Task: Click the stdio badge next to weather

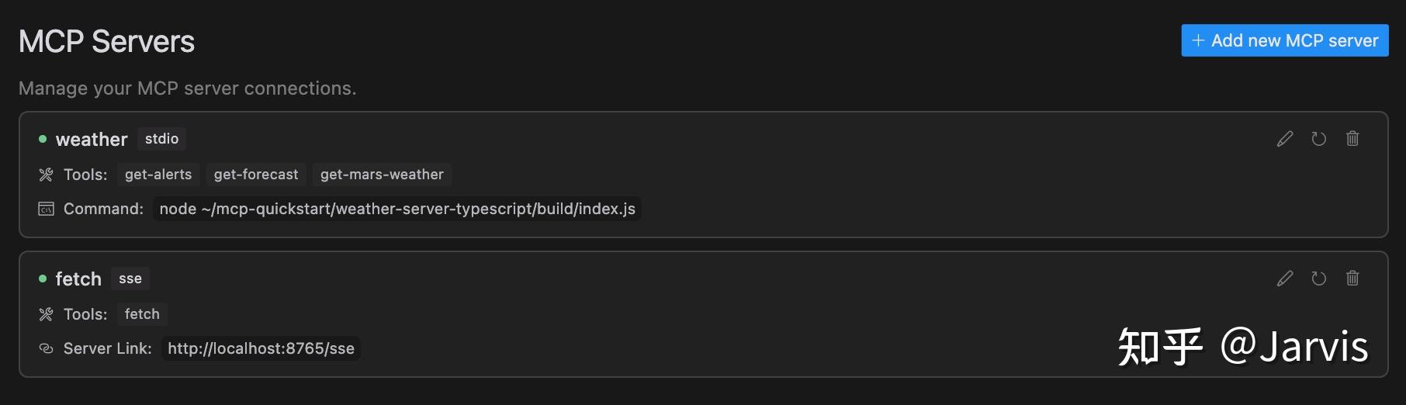Action: tap(161, 139)
